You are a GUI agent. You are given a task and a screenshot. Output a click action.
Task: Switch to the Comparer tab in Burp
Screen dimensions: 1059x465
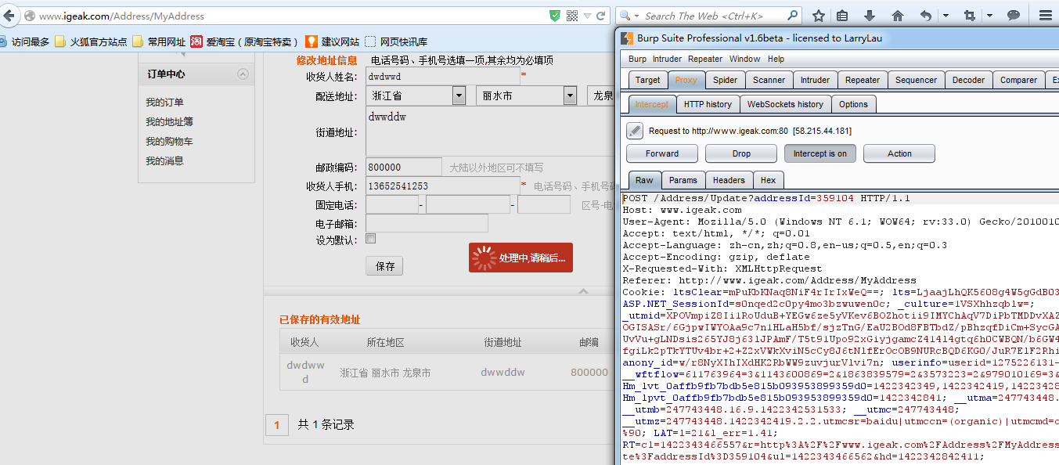point(1018,80)
